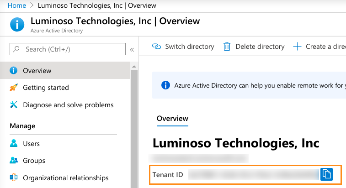Collapse the sidebar with double chevron

click(132, 49)
